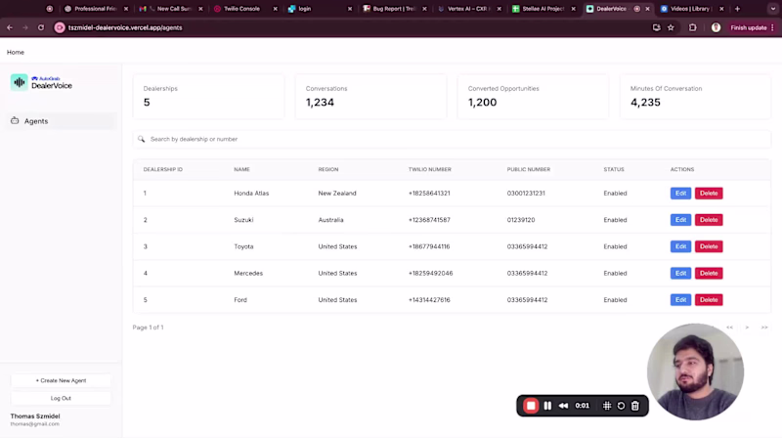Click Twilio number +18258641321
782x438 pixels.
(429, 193)
